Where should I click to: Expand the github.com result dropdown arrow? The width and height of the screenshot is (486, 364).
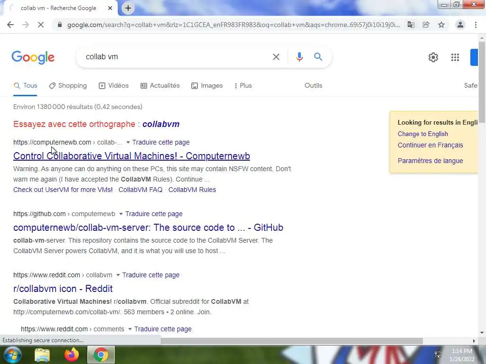tap(121, 214)
